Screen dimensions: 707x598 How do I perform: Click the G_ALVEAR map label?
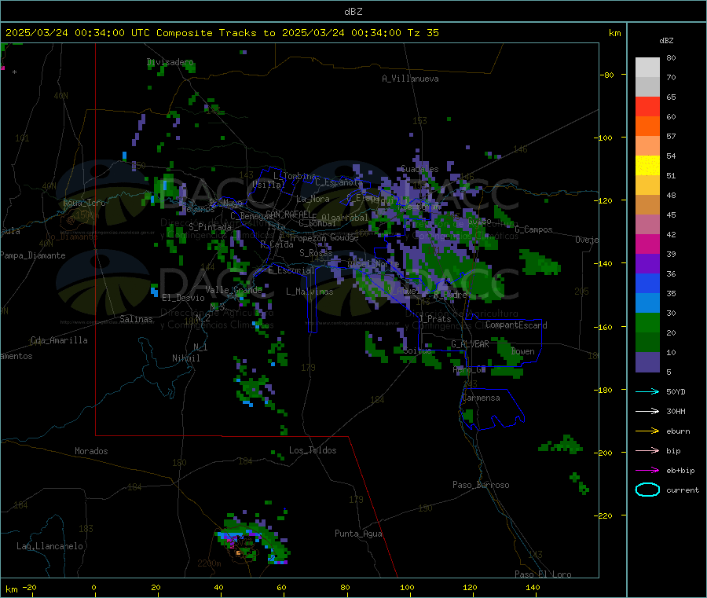[471, 344]
